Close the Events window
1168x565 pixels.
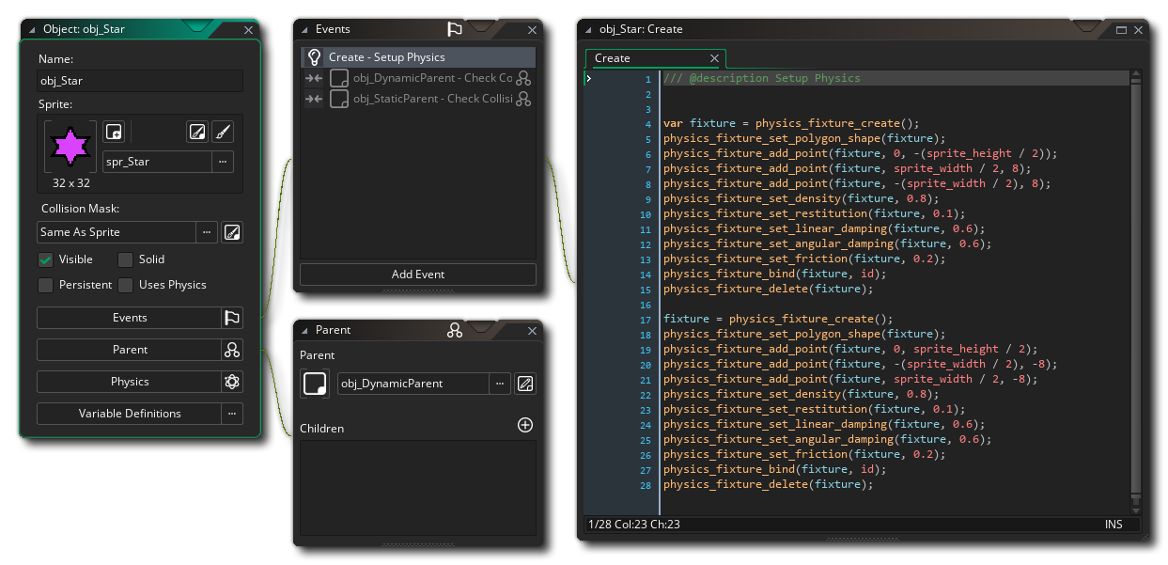click(x=533, y=30)
